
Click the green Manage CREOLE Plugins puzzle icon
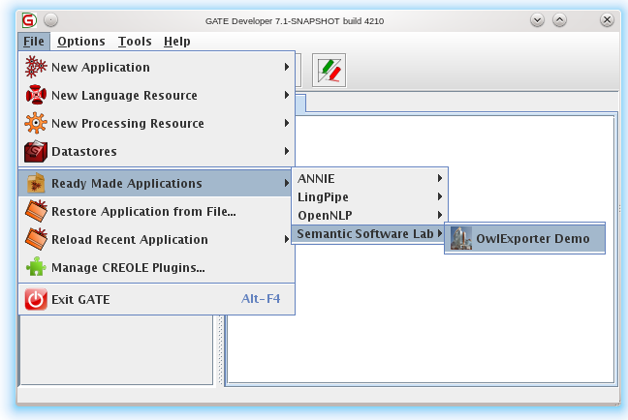36,268
